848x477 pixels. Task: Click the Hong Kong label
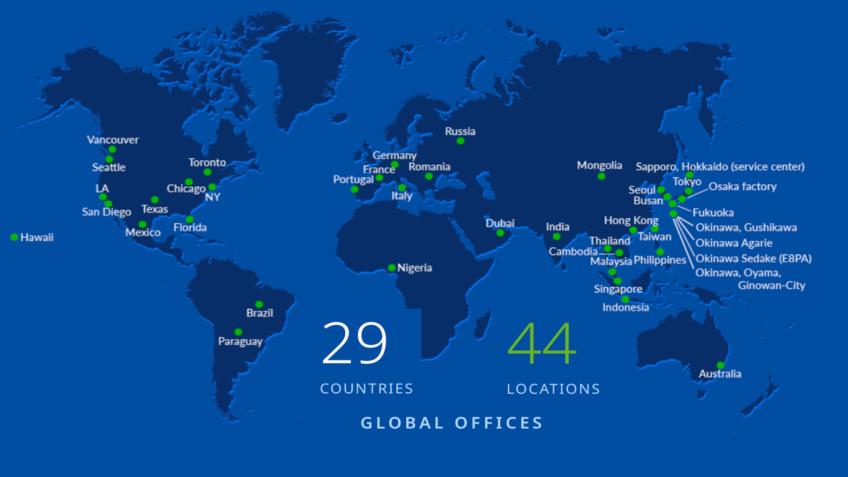click(x=631, y=220)
